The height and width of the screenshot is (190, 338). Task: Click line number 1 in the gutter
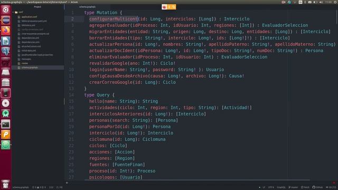click(x=72, y=13)
